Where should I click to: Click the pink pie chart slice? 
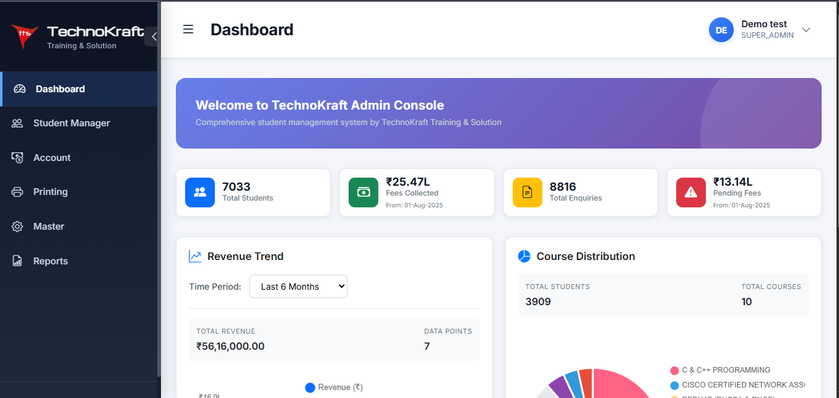click(619, 385)
